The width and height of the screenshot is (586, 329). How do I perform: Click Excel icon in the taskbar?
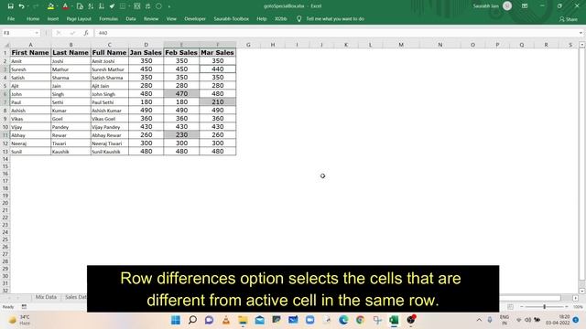click(394, 320)
